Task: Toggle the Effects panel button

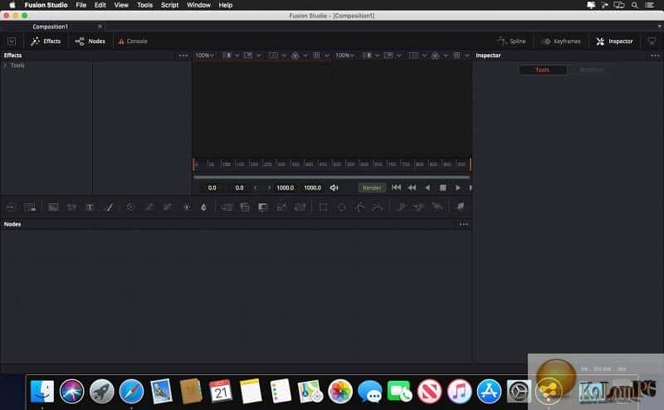Action: coord(46,41)
